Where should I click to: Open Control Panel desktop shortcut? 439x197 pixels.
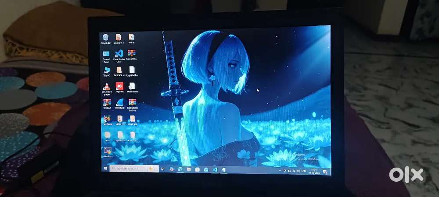coord(106,54)
